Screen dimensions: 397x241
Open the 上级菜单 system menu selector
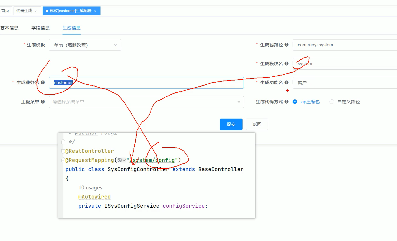[x=146, y=102]
